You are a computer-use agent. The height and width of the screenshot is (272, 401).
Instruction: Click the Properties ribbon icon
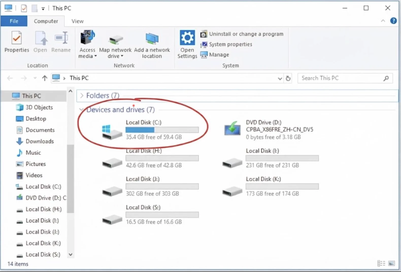17,38
